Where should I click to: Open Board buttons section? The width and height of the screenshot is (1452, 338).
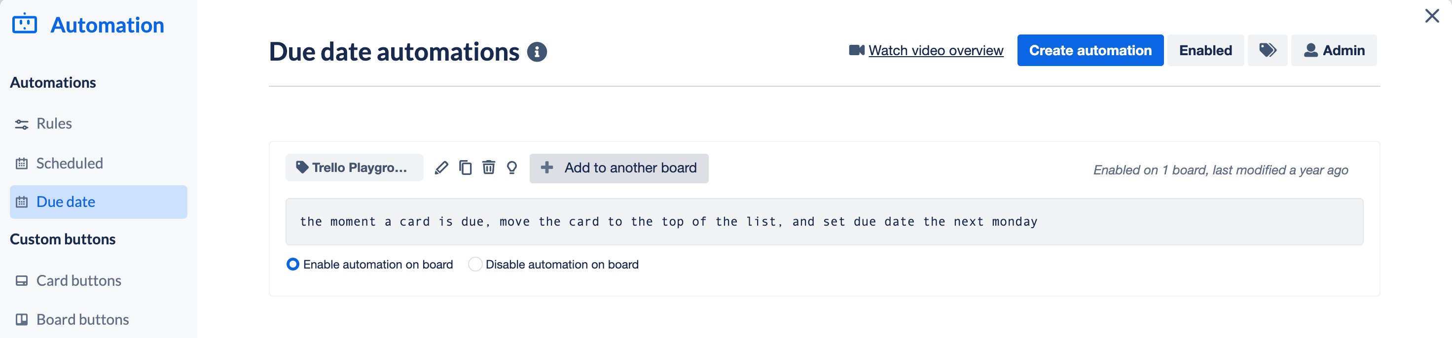click(82, 319)
